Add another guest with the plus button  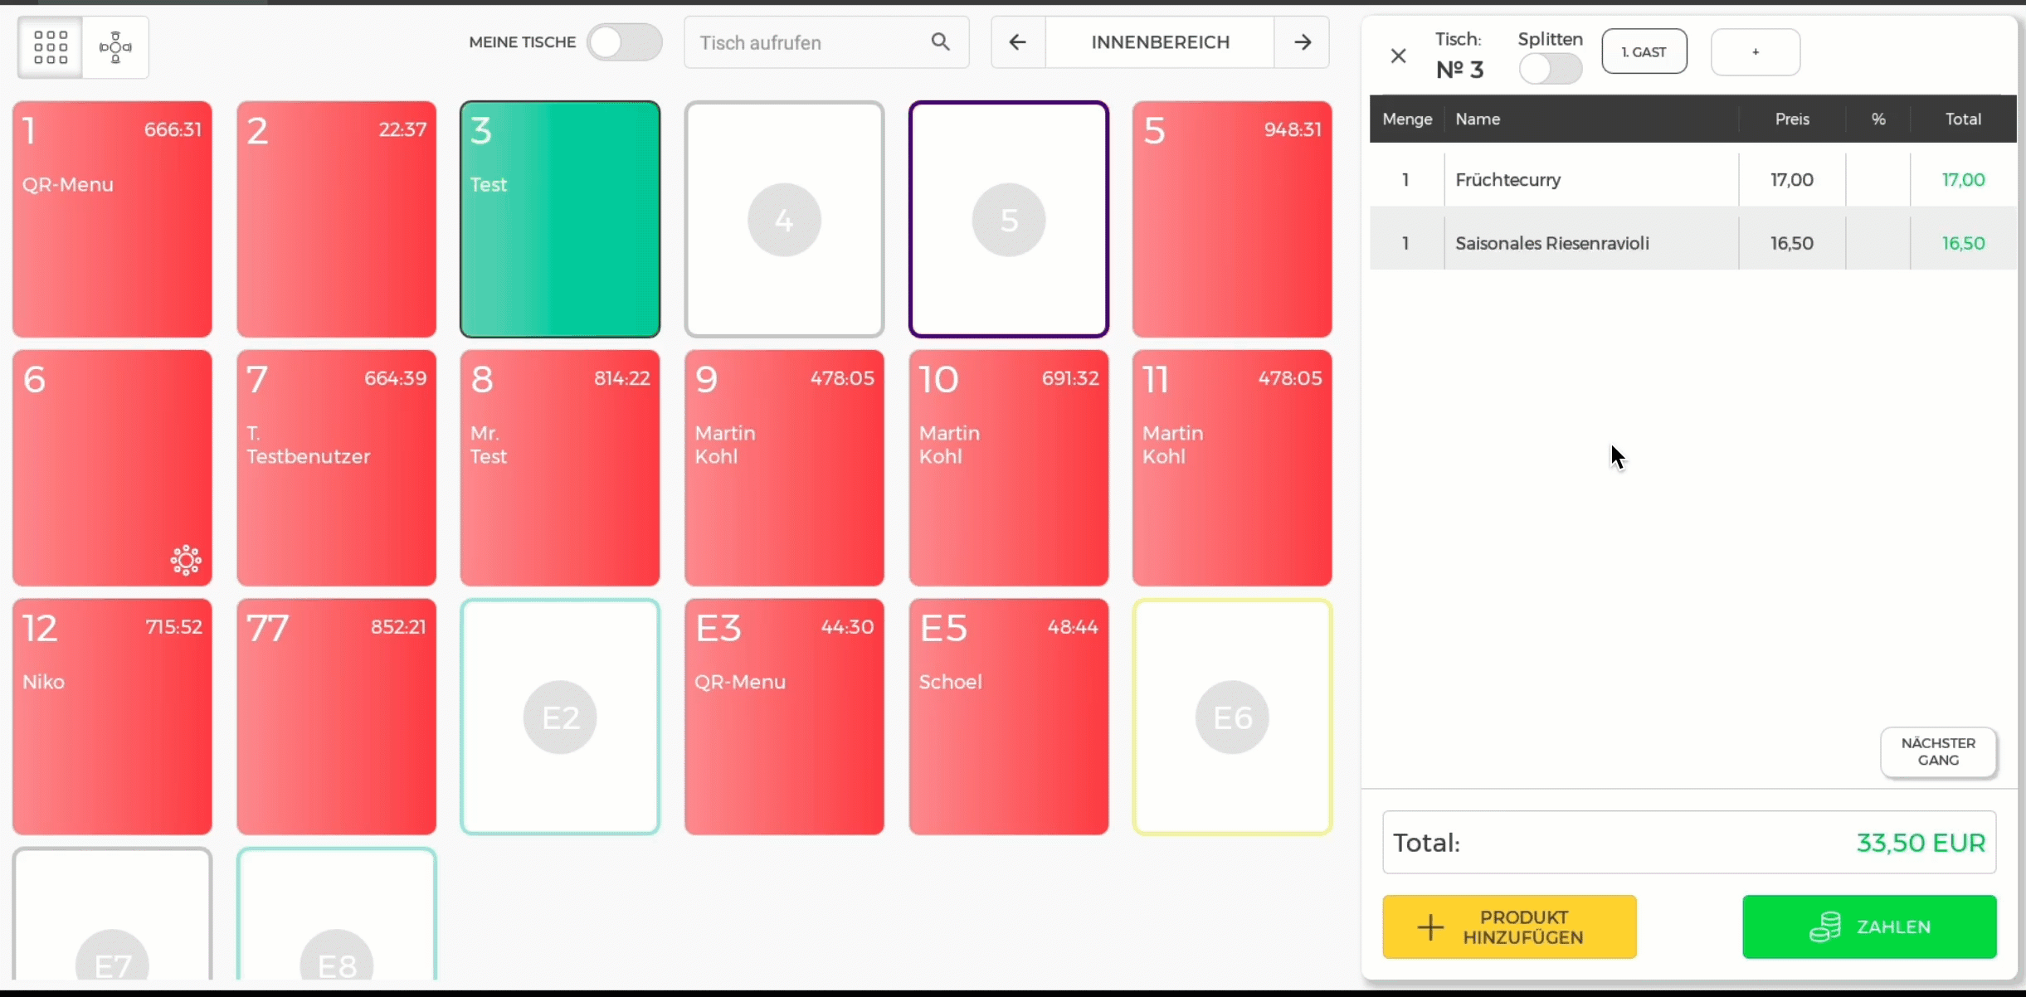pyautogui.click(x=1756, y=52)
